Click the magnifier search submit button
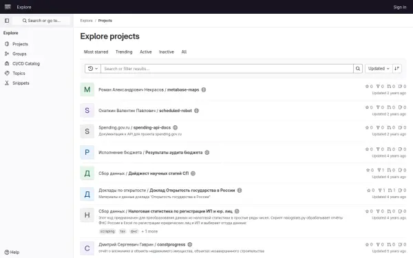This screenshot has width=413, height=258. [358, 68]
